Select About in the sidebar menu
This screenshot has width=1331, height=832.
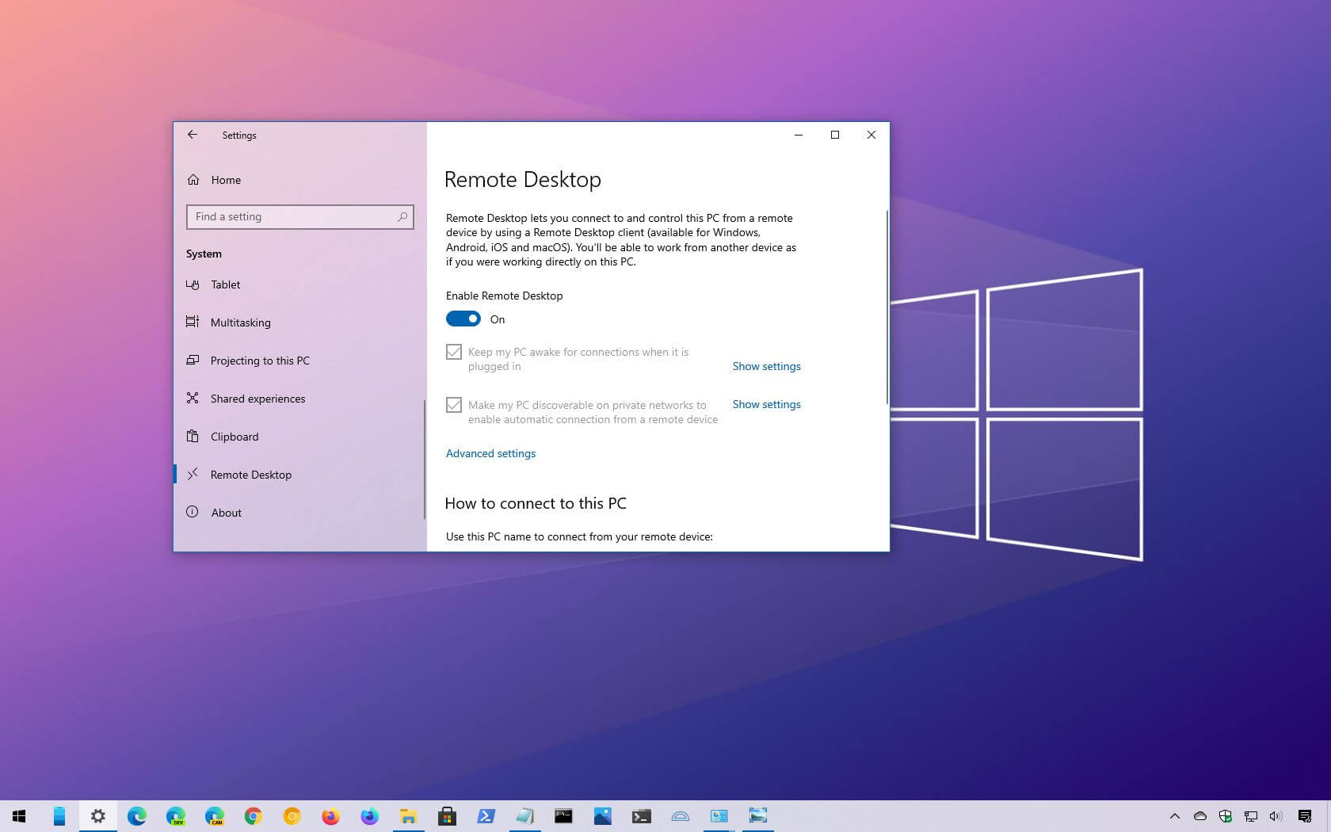coord(226,513)
